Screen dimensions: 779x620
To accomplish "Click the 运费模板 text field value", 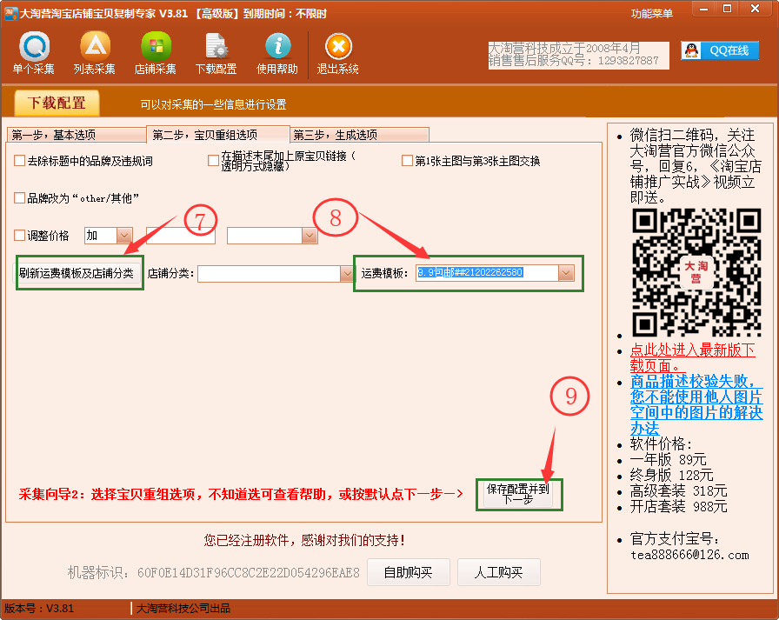I will [487, 273].
